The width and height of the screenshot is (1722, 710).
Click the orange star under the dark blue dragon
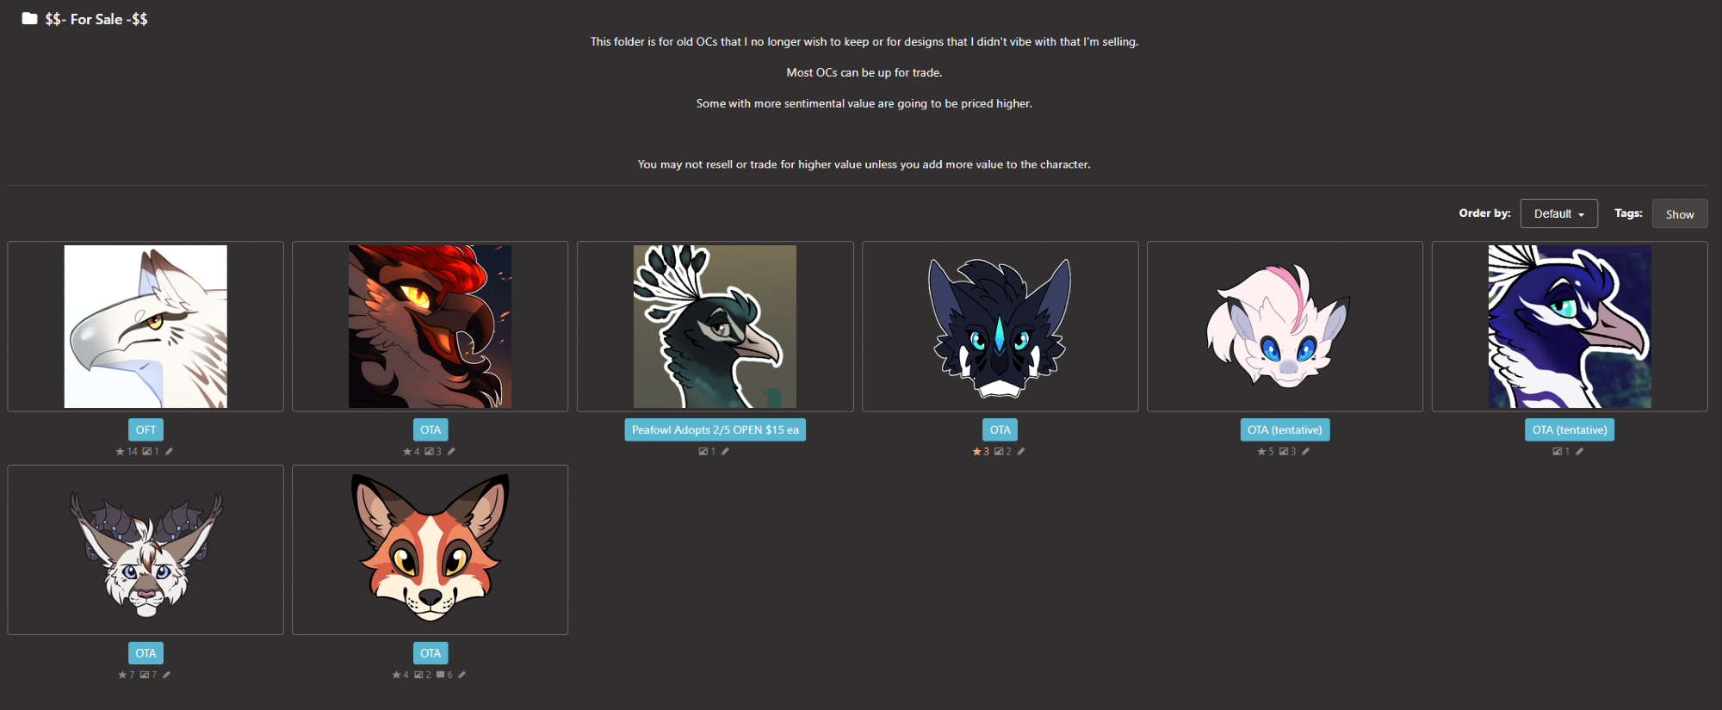point(976,452)
